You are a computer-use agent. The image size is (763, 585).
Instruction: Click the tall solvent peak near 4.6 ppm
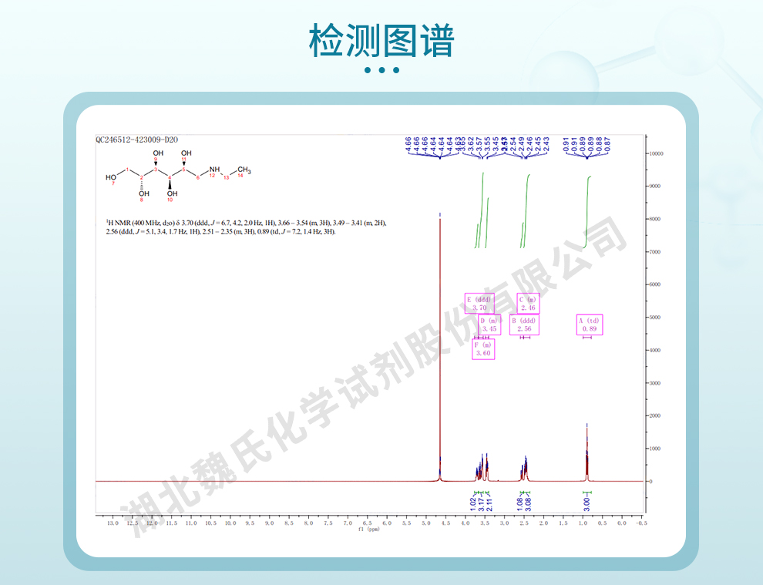click(x=440, y=347)
